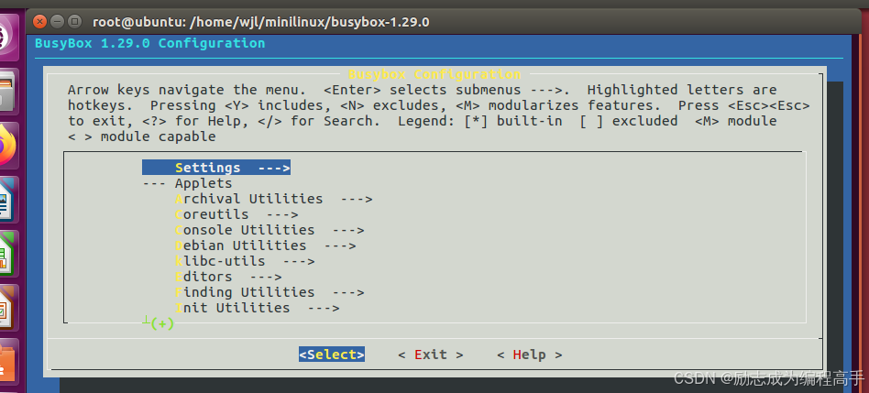Open the Debian Utilities submenu
The width and height of the screenshot is (869, 393).
[266, 246]
